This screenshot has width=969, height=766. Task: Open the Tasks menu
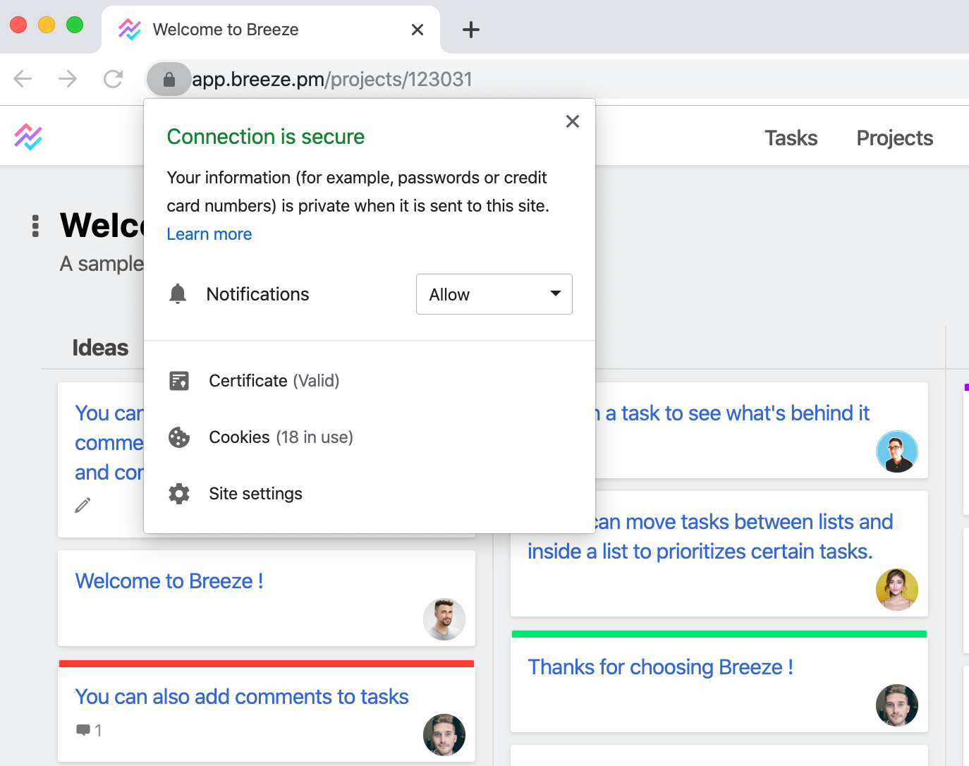791,138
